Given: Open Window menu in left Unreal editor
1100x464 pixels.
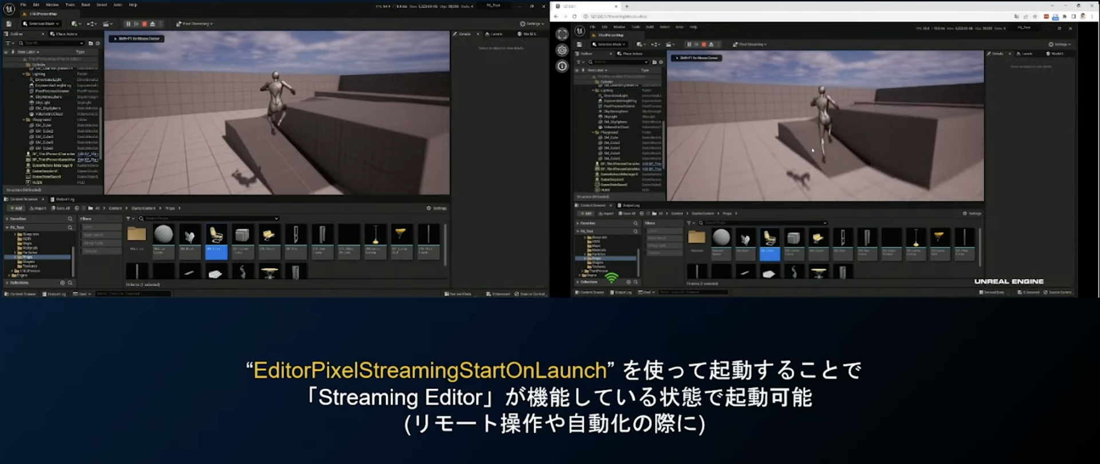Looking at the screenshot, I should point(52,5).
